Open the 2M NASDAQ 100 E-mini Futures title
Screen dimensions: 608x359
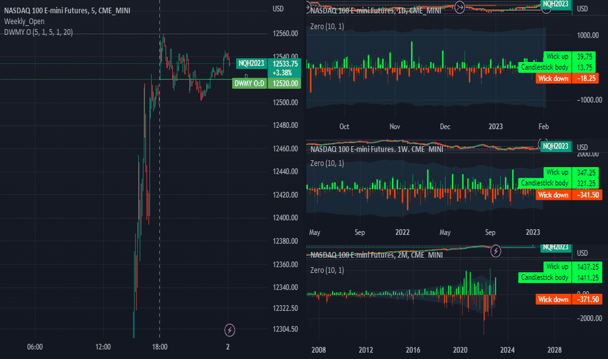point(376,255)
